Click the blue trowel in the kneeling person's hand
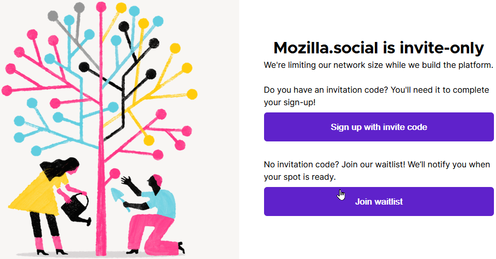Viewport: 496px width, 259px height. [x=120, y=199]
